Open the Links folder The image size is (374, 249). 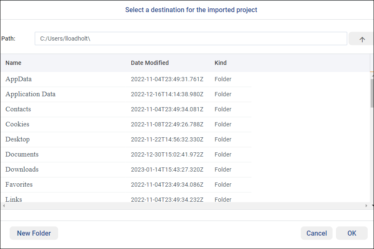(x=13, y=200)
